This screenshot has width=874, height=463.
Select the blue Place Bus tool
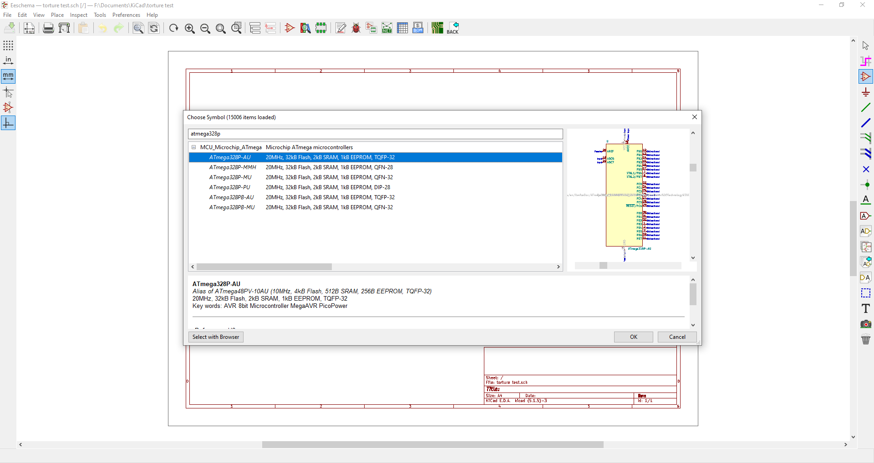click(866, 123)
